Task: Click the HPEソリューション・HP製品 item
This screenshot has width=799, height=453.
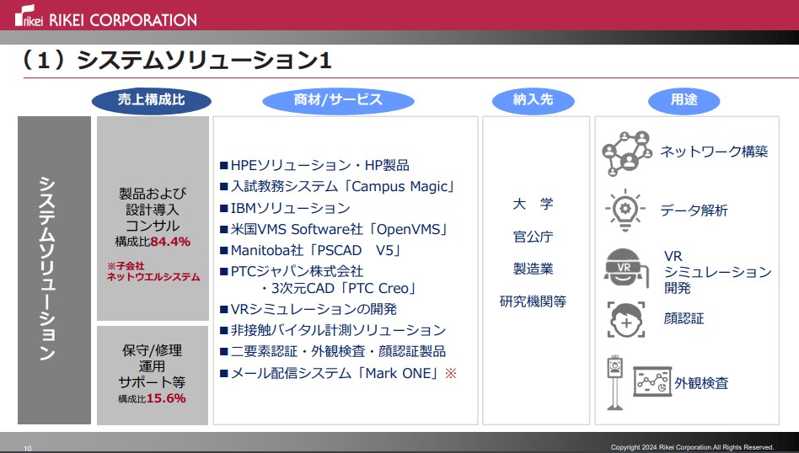Action: [314, 165]
